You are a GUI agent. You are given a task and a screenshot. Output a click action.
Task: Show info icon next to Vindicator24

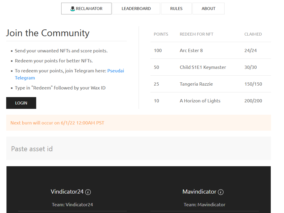88,192
